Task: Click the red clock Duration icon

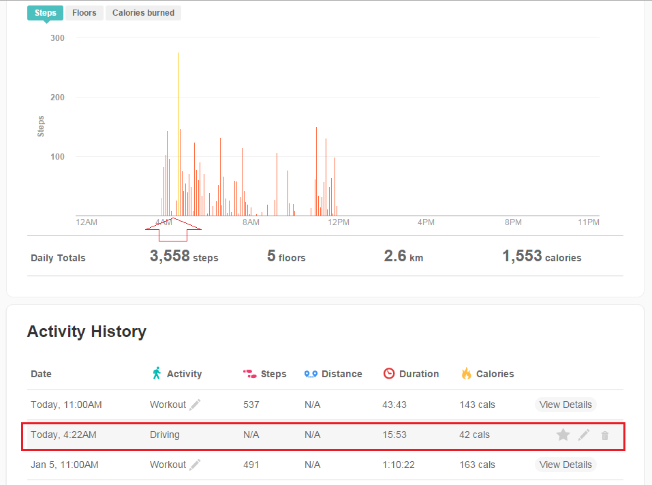Action: [389, 373]
